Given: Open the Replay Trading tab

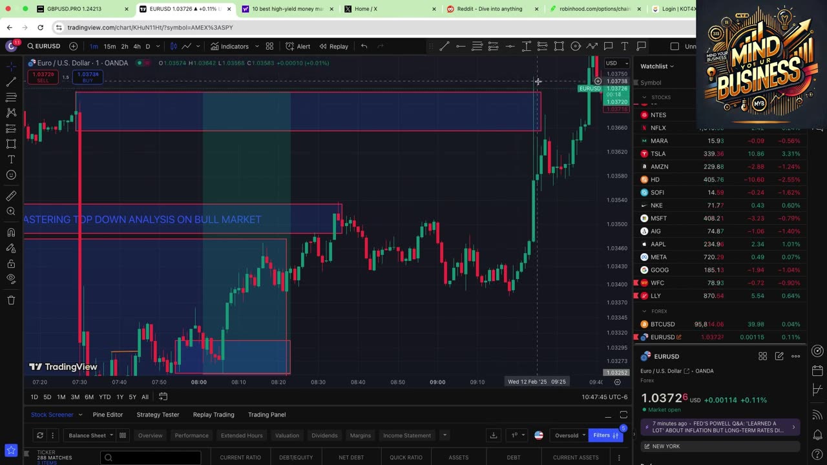Looking at the screenshot, I should point(213,415).
